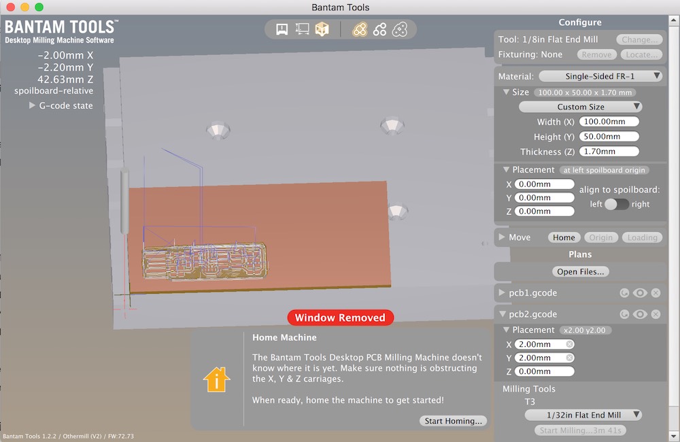Click the Home move button
This screenshot has width=680, height=442.
pyautogui.click(x=564, y=237)
